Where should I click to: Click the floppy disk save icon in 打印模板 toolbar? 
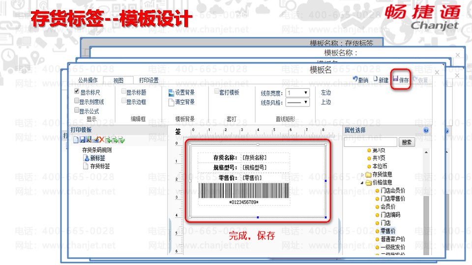(83, 140)
